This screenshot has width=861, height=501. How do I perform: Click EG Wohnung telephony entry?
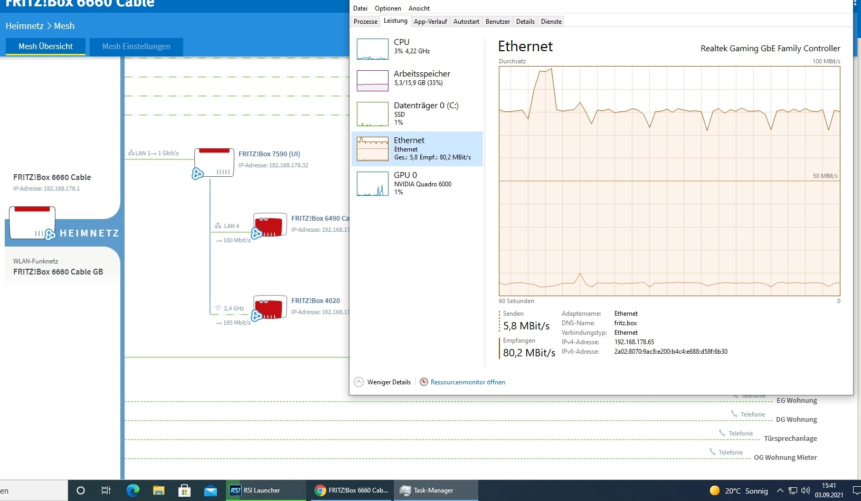point(797,401)
